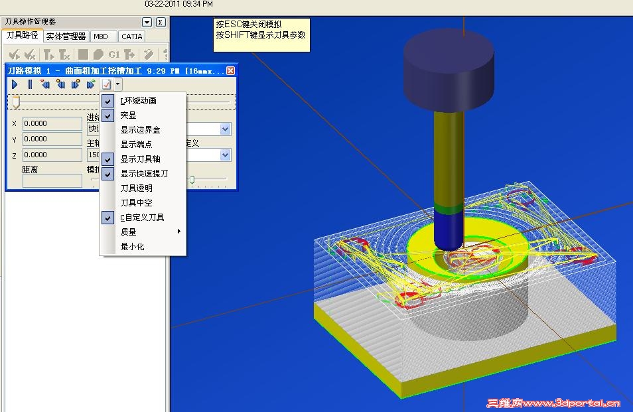Toggle the 环绕动画 option off
Viewport: 633px width, 412px height.
tap(143, 100)
